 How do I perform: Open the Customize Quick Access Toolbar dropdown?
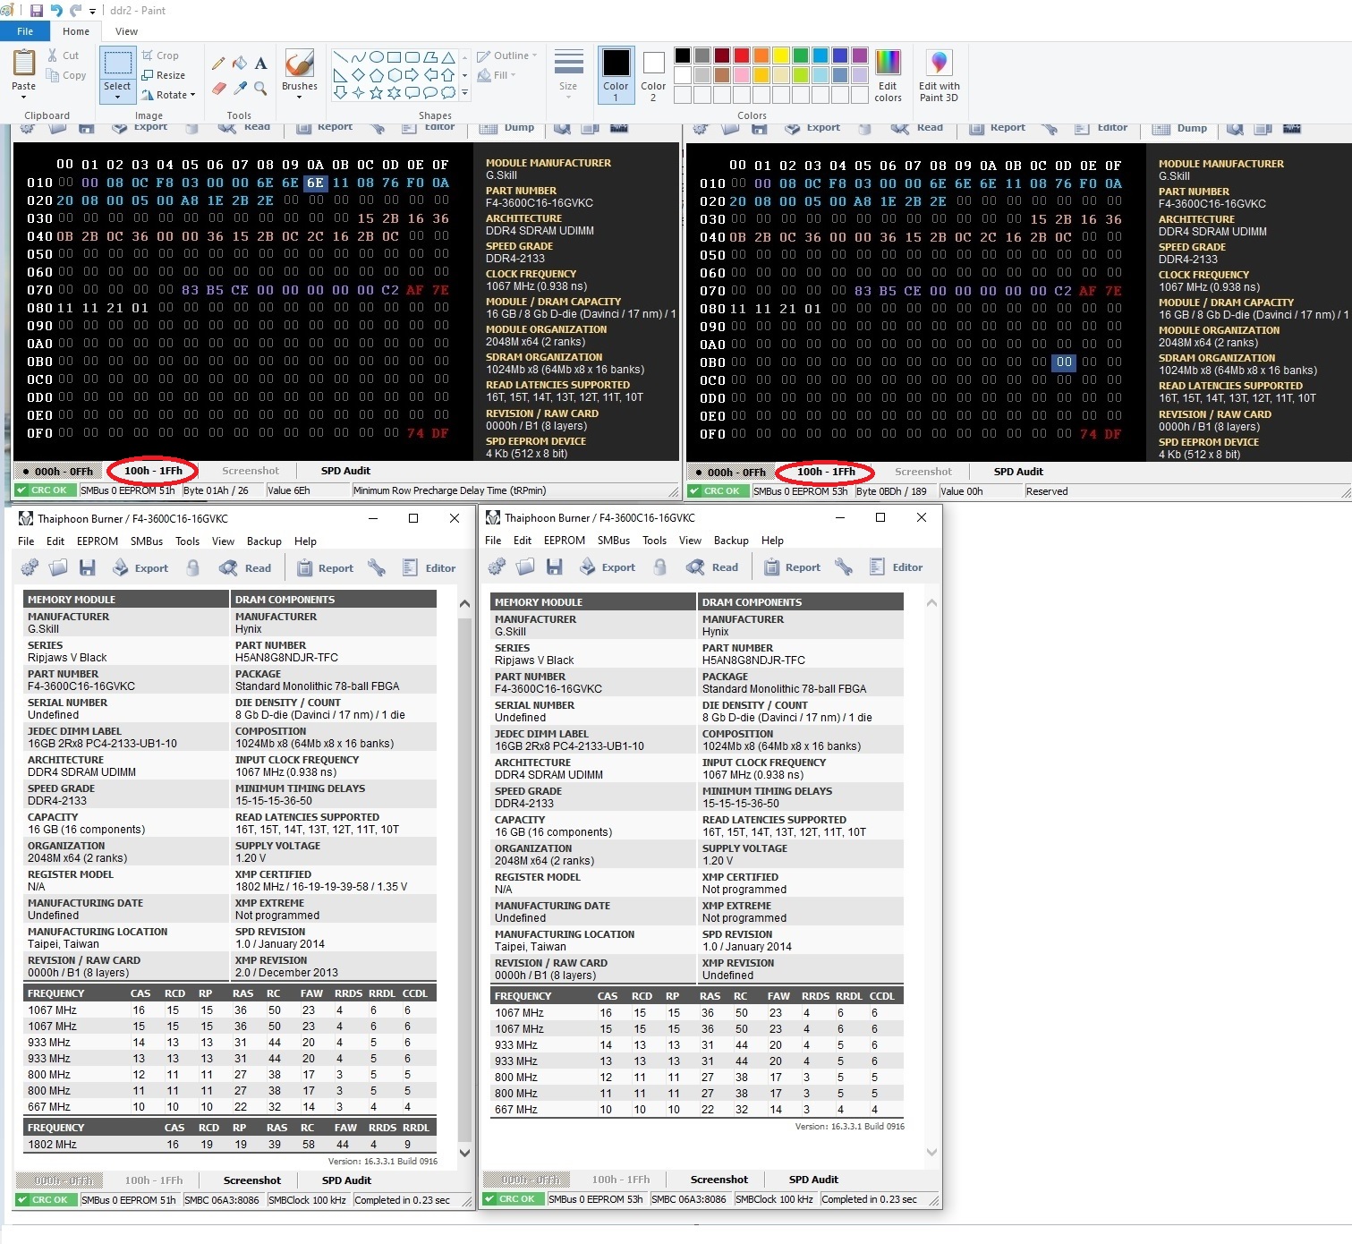click(x=92, y=12)
